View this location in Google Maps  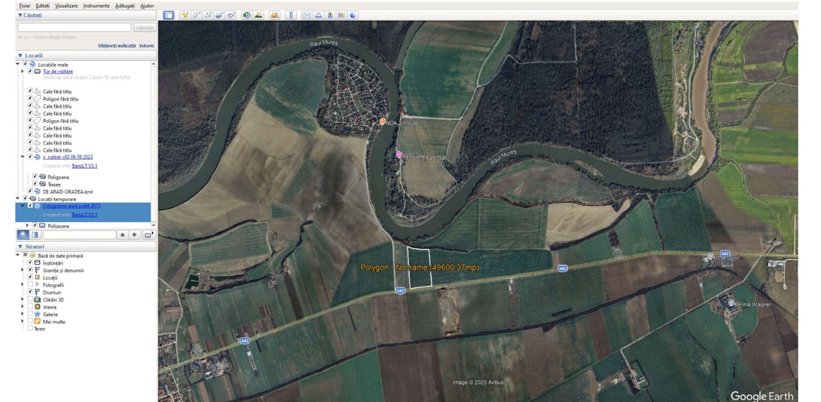coord(341,15)
